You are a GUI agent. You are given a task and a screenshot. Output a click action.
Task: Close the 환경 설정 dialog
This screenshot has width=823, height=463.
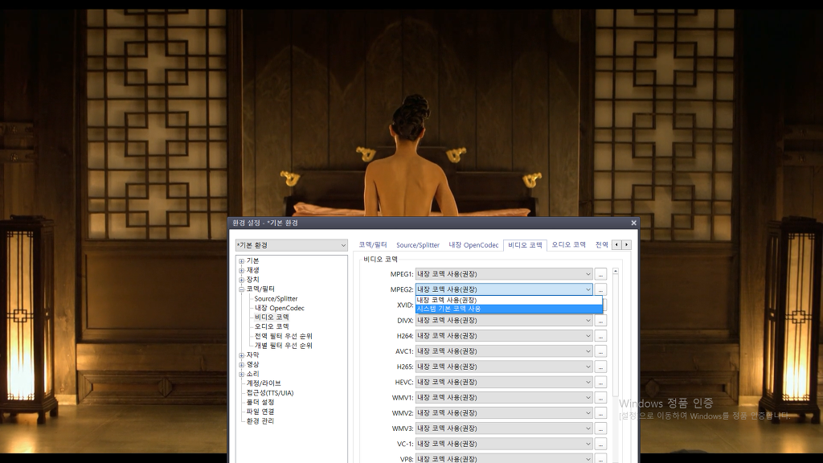coord(633,223)
